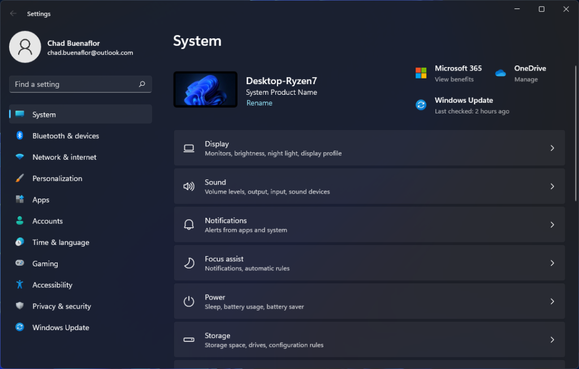Click Manage under OneDrive
This screenshot has height=369, width=579.
click(526, 79)
